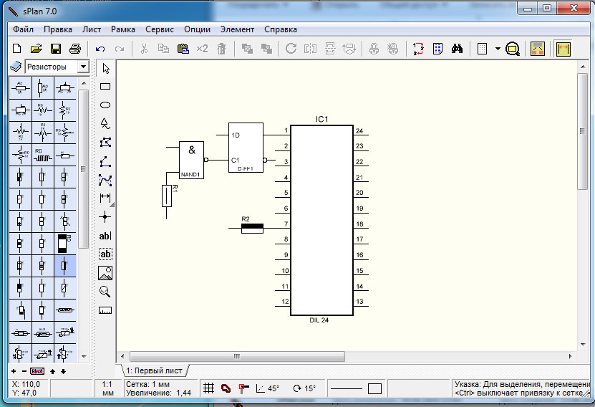Click the renumber components icon
The height and width of the screenshot is (407, 595).
418,49
